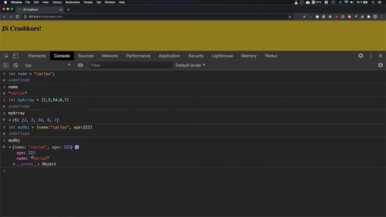Open the Extensions puzzle icon
Screen dimensions: 386x217
[x=369, y=17]
